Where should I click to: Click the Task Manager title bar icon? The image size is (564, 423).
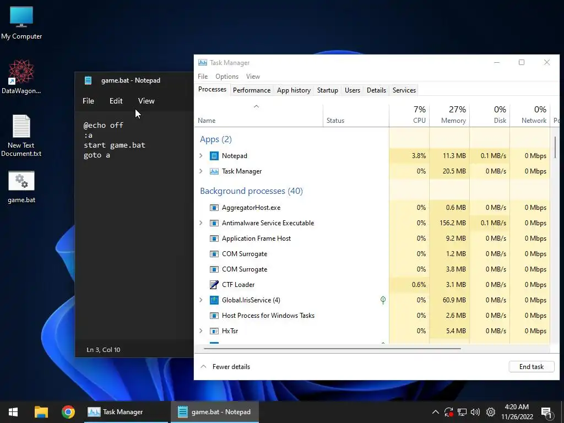tap(203, 63)
